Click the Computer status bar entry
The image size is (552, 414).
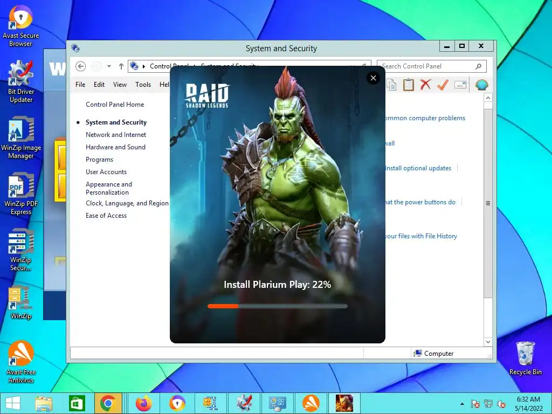coord(434,354)
